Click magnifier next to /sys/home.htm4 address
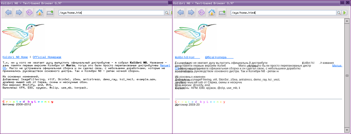Viewport: 351px width, 134px height. (x=339, y=13)
